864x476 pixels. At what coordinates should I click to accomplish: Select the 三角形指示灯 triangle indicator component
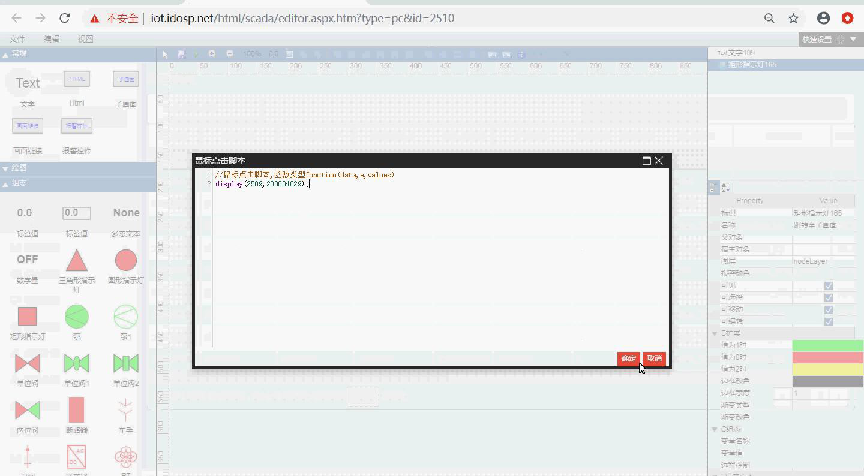pos(76,261)
